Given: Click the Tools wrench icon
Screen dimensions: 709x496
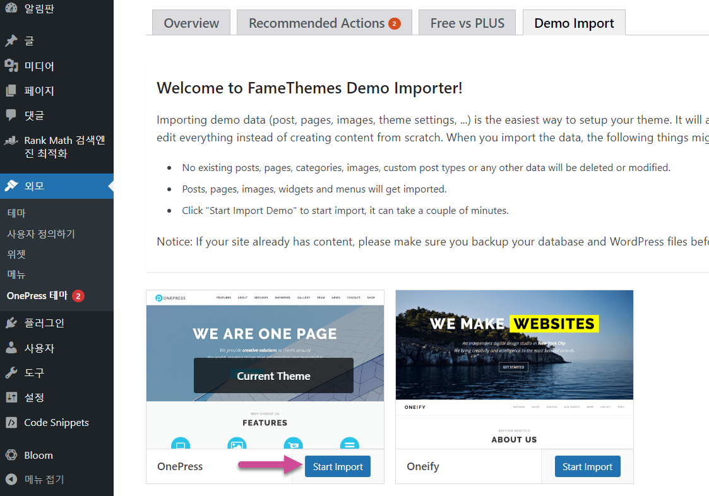Looking at the screenshot, I should (x=11, y=372).
